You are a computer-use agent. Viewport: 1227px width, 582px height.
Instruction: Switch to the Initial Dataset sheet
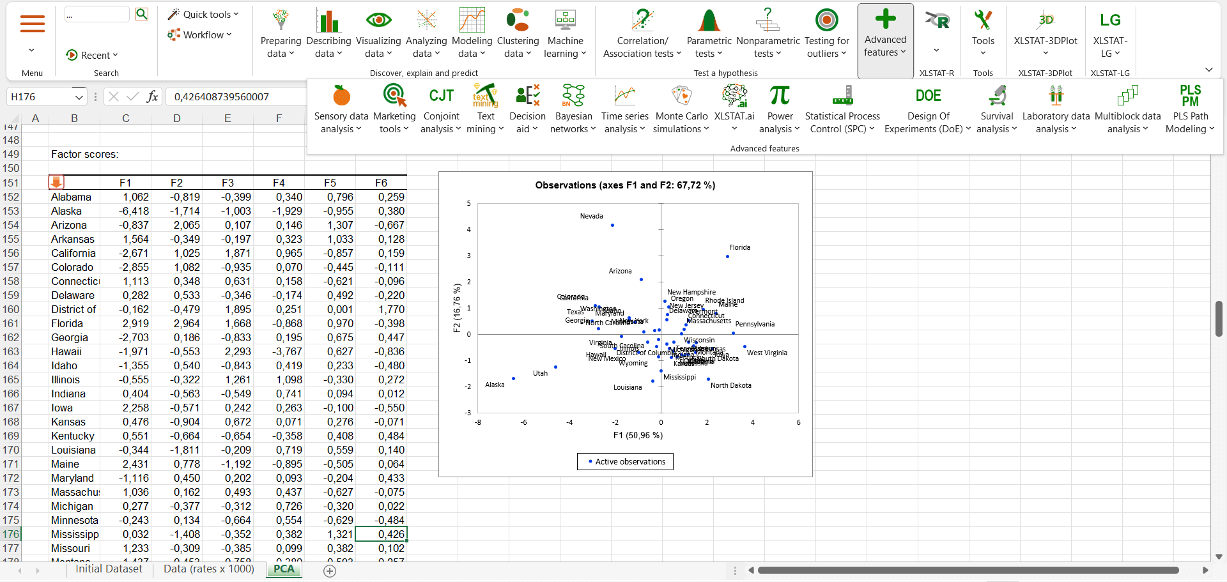[x=109, y=569]
